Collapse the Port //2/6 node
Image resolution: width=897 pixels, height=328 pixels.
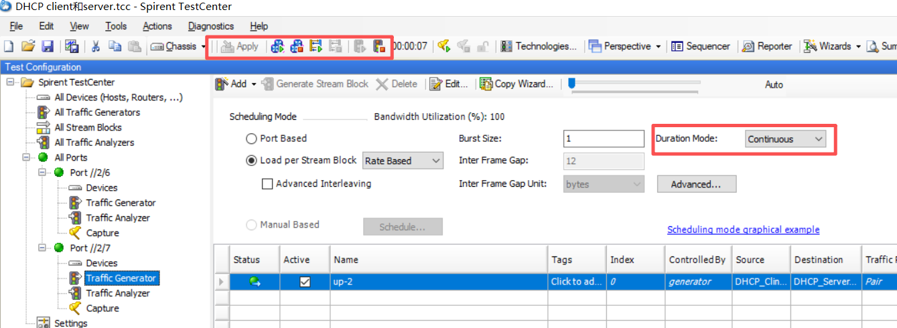point(42,173)
